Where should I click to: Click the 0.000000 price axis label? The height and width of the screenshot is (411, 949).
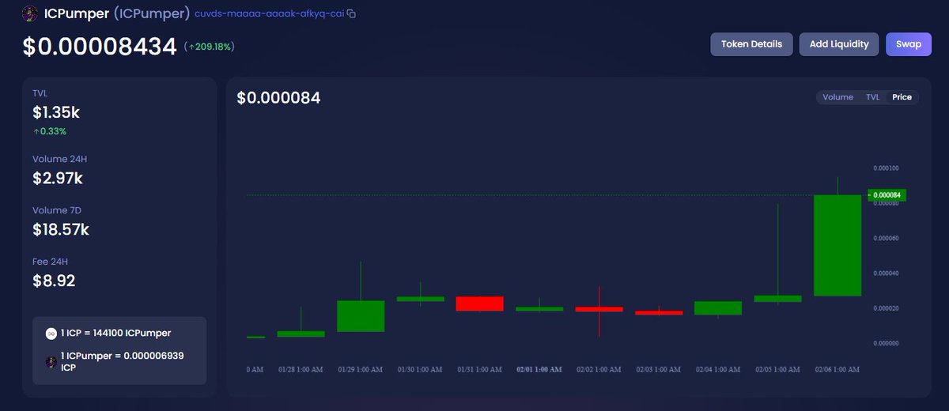pyautogui.click(x=887, y=343)
